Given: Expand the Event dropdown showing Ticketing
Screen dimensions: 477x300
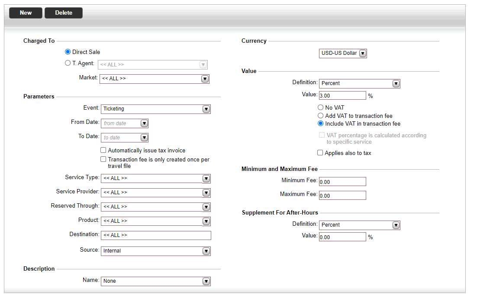Looking at the screenshot, I should click(x=156, y=109).
